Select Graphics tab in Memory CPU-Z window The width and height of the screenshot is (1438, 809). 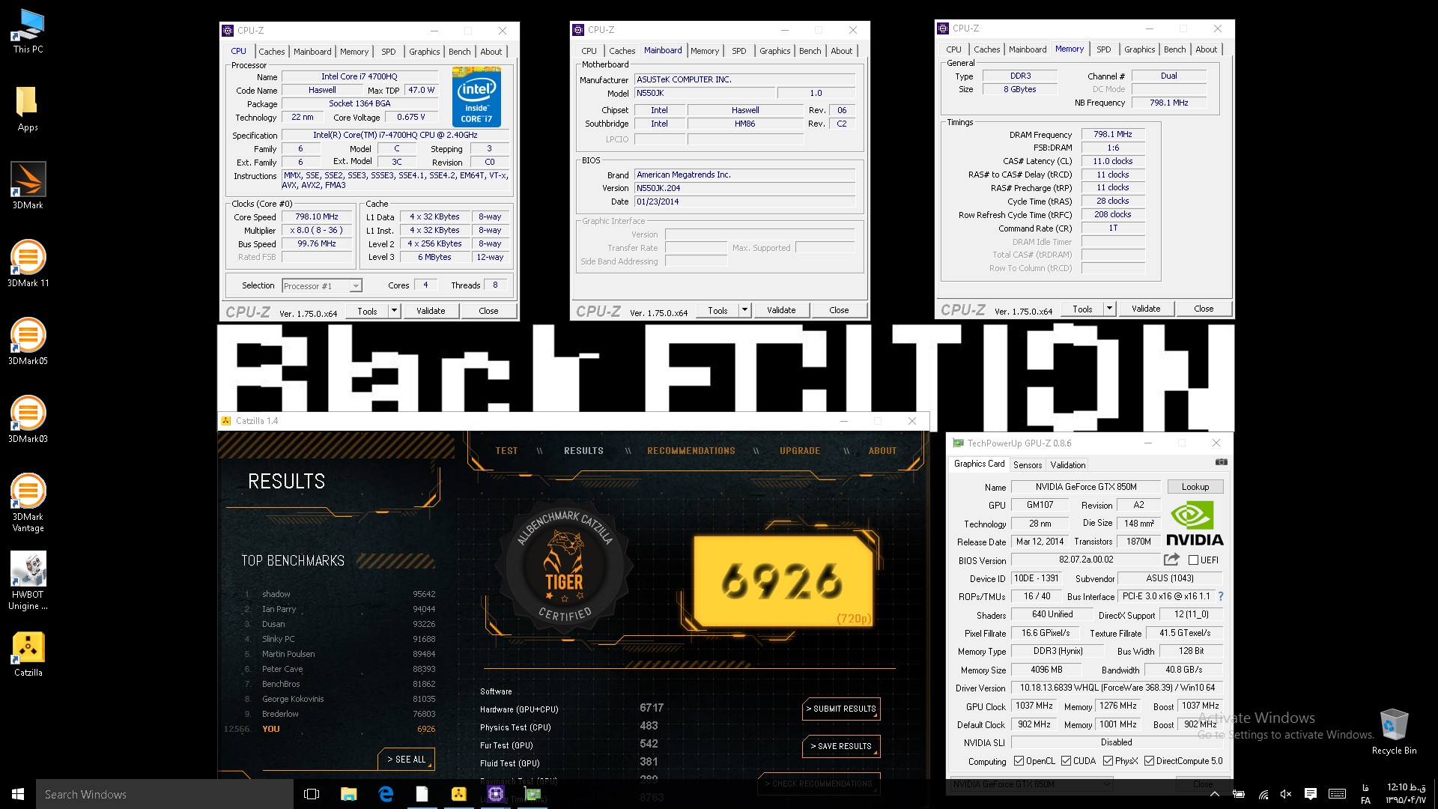pyautogui.click(x=1139, y=49)
